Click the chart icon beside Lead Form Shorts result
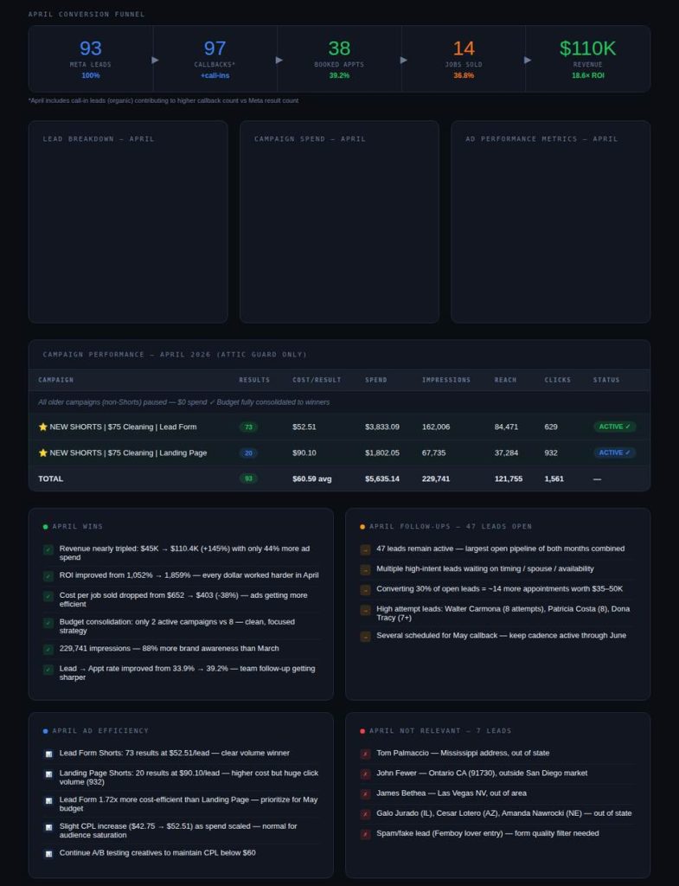 tap(48, 754)
